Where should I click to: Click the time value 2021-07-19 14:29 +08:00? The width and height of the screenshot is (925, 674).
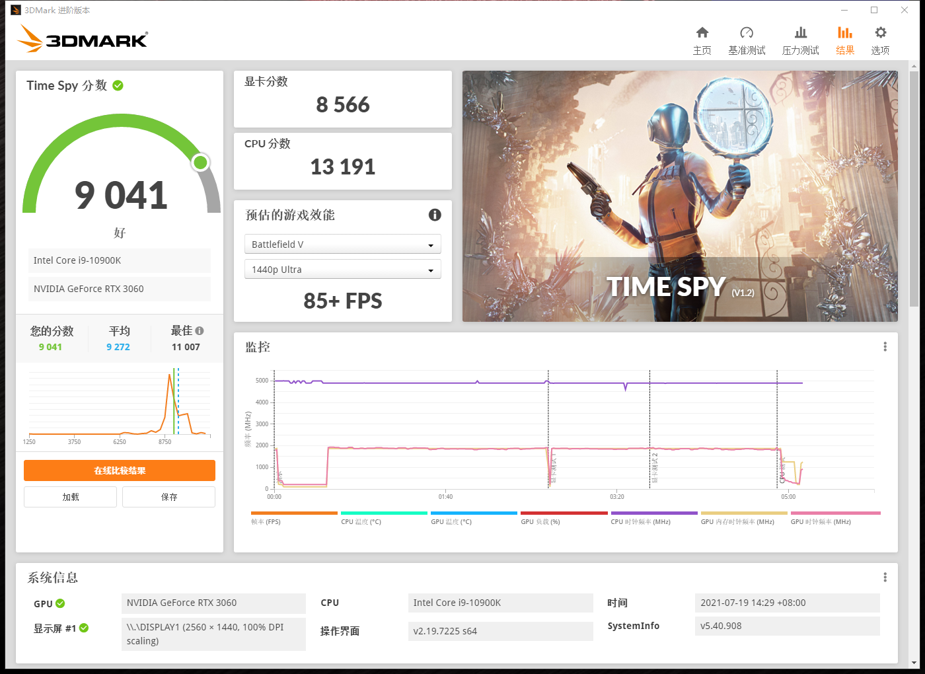[788, 603]
